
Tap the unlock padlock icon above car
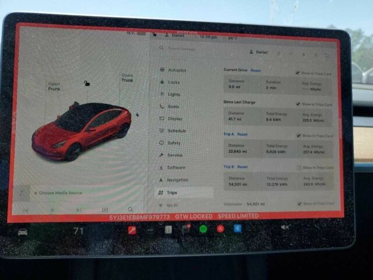tap(87, 83)
